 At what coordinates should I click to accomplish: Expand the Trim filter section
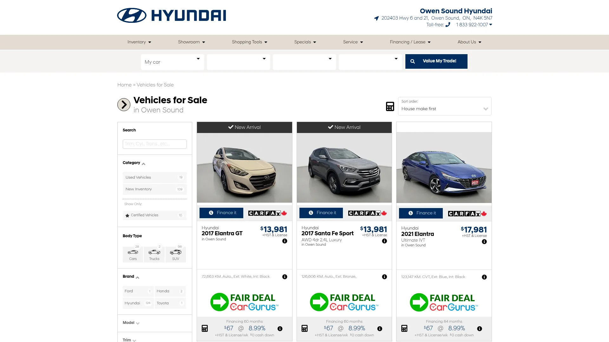point(129,340)
